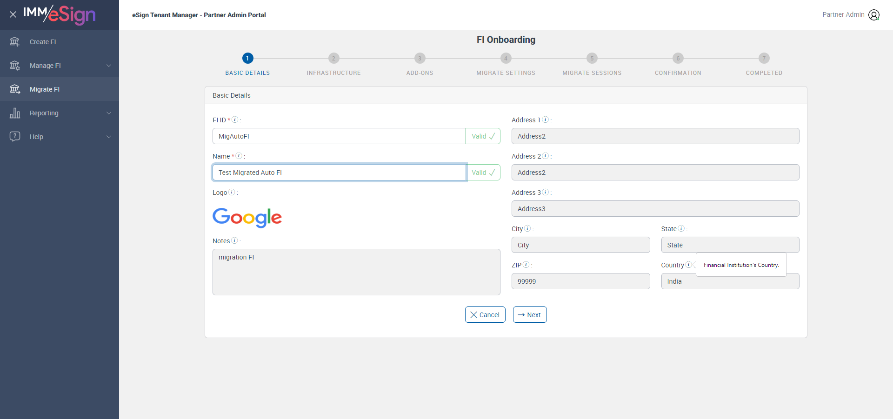Open Create FI from the sidebar
The height and width of the screenshot is (419, 893).
click(x=43, y=42)
